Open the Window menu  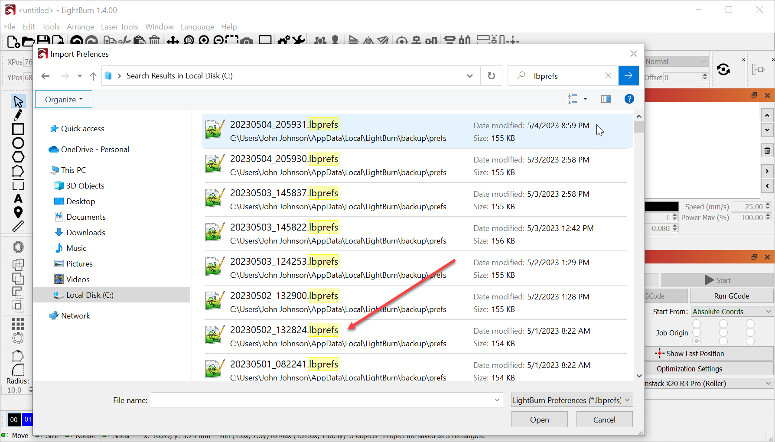(159, 27)
